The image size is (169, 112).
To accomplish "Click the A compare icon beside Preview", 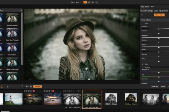I will (x=27, y=87).
